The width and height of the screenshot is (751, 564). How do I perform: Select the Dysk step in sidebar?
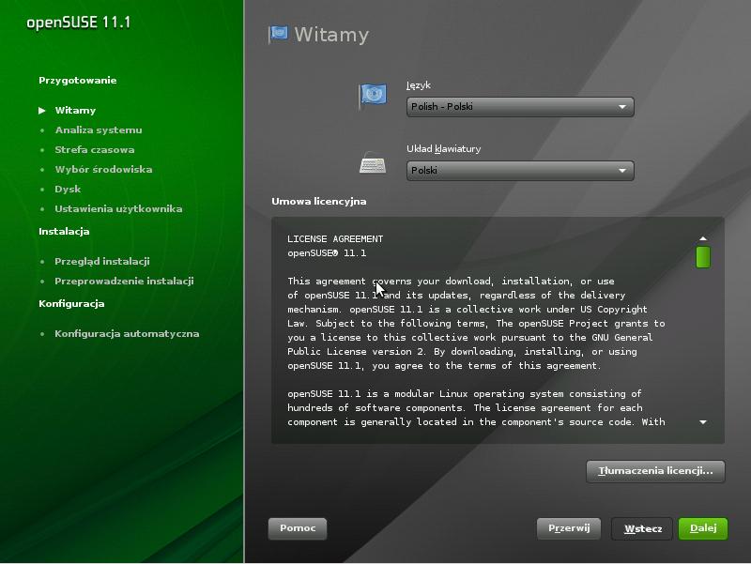(x=68, y=190)
